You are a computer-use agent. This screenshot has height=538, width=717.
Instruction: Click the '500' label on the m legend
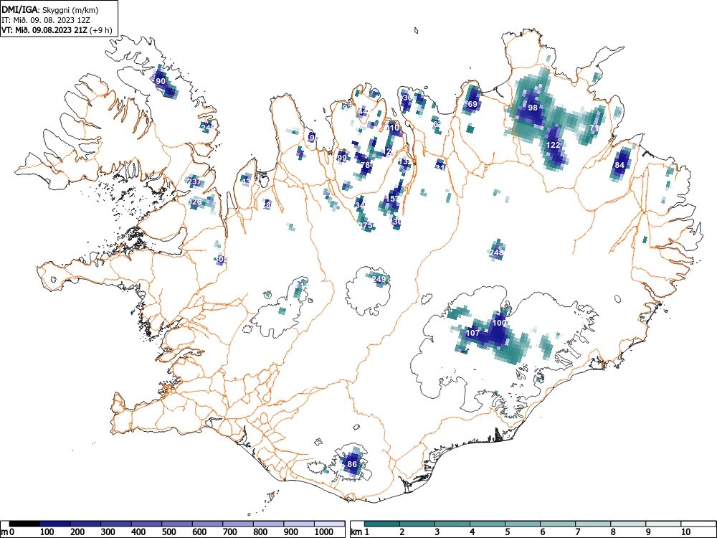point(168,532)
